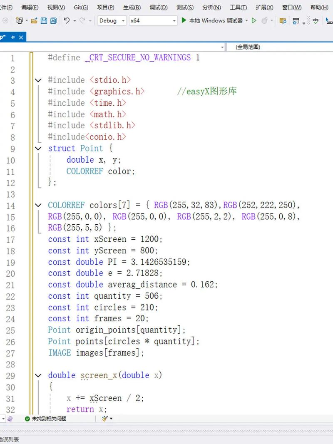The height and width of the screenshot is (444, 333).
Task: Open the Debug configuration dropdown
Action: [x=112, y=20]
